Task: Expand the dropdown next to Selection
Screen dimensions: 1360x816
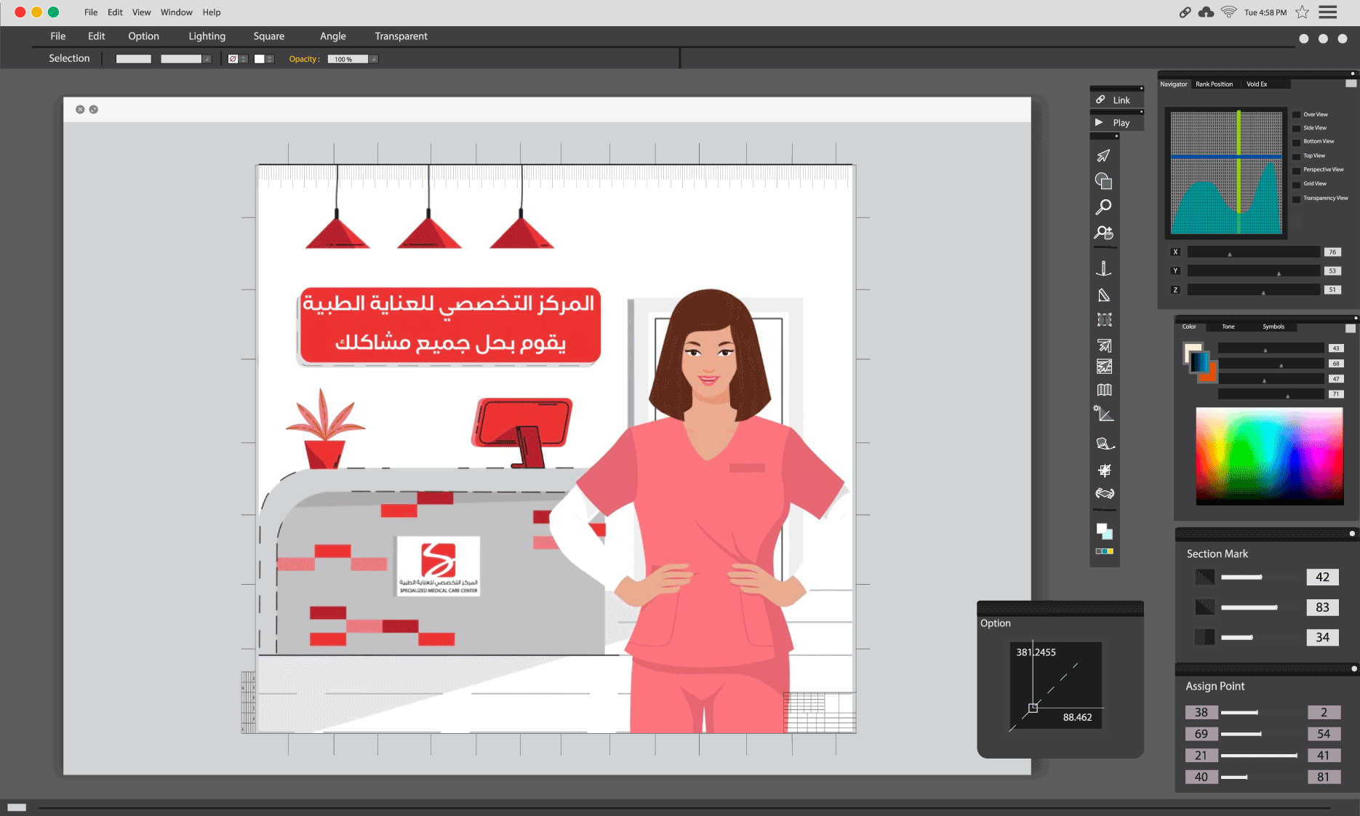Action: 207,60
